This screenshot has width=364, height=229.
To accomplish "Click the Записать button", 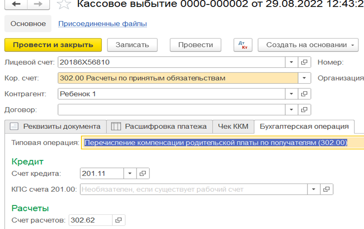I will (x=132, y=45).
